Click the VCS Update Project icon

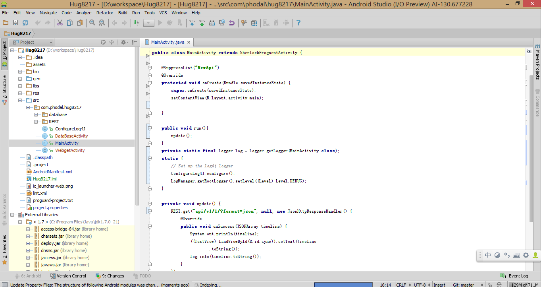tap(192, 23)
